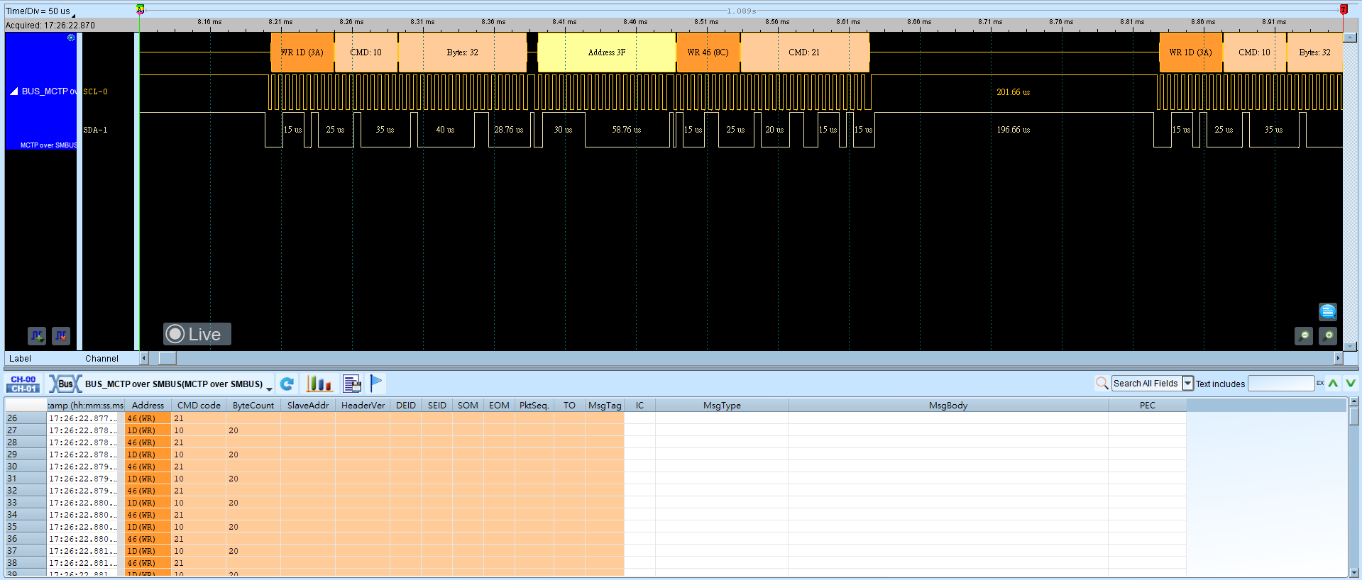This screenshot has width=1362, height=580.
Task: Export the packet table to file
Action: (352, 384)
